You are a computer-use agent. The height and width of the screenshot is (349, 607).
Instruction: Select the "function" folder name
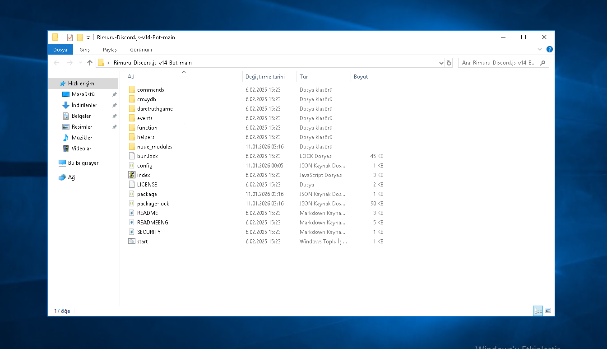tap(147, 128)
